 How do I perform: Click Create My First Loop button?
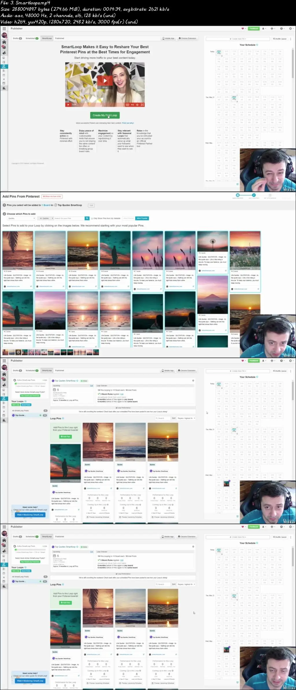tap(105, 115)
